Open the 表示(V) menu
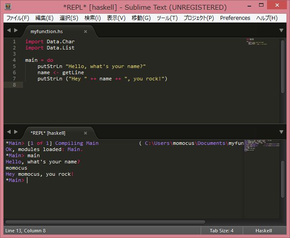 click(x=116, y=18)
